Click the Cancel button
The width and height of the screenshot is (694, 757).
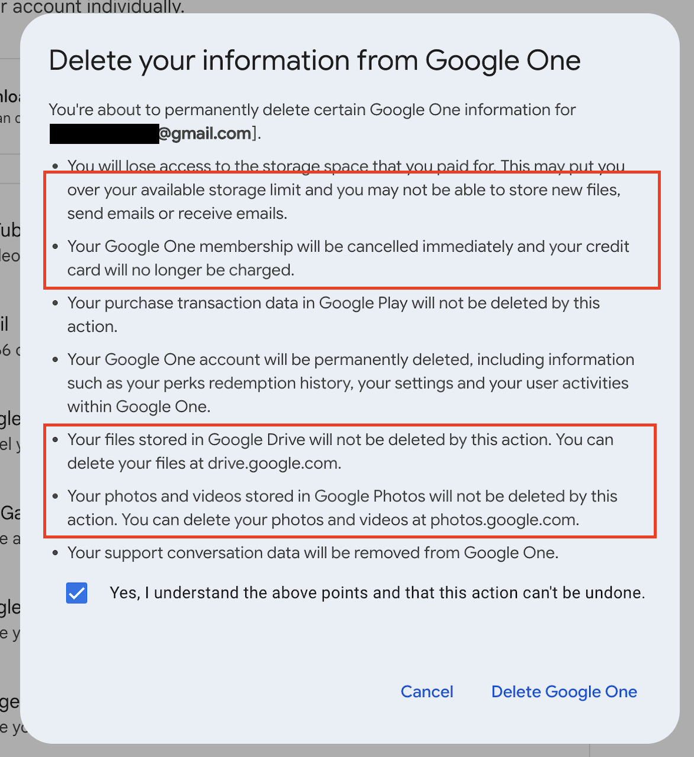tap(426, 692)
